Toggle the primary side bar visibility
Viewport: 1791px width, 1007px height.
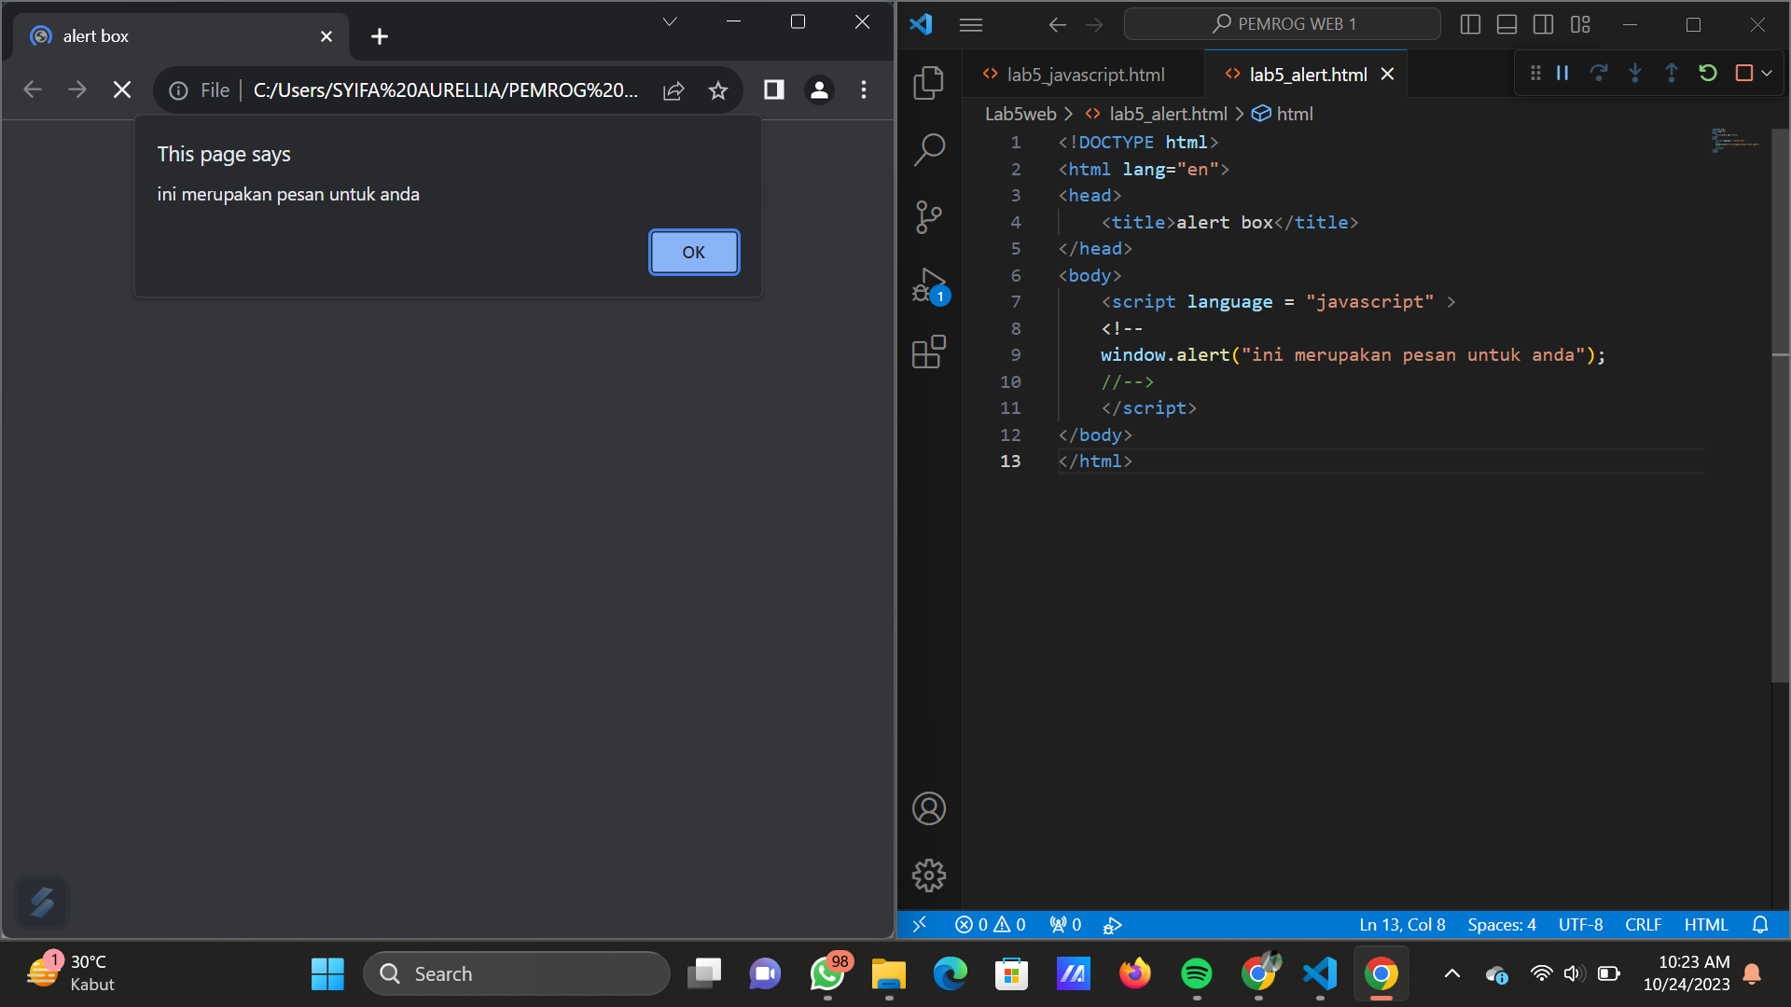[1470, 24]
